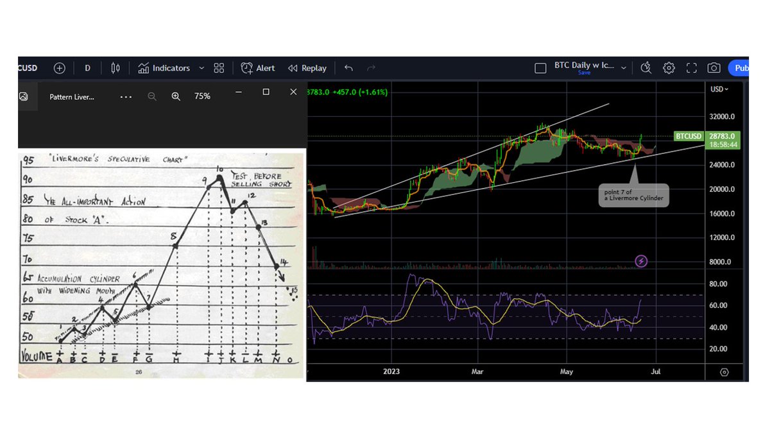Open the candlestick chart style selector
The height and width of the screenshot is (433, 770).
click(x=116, y=68)
